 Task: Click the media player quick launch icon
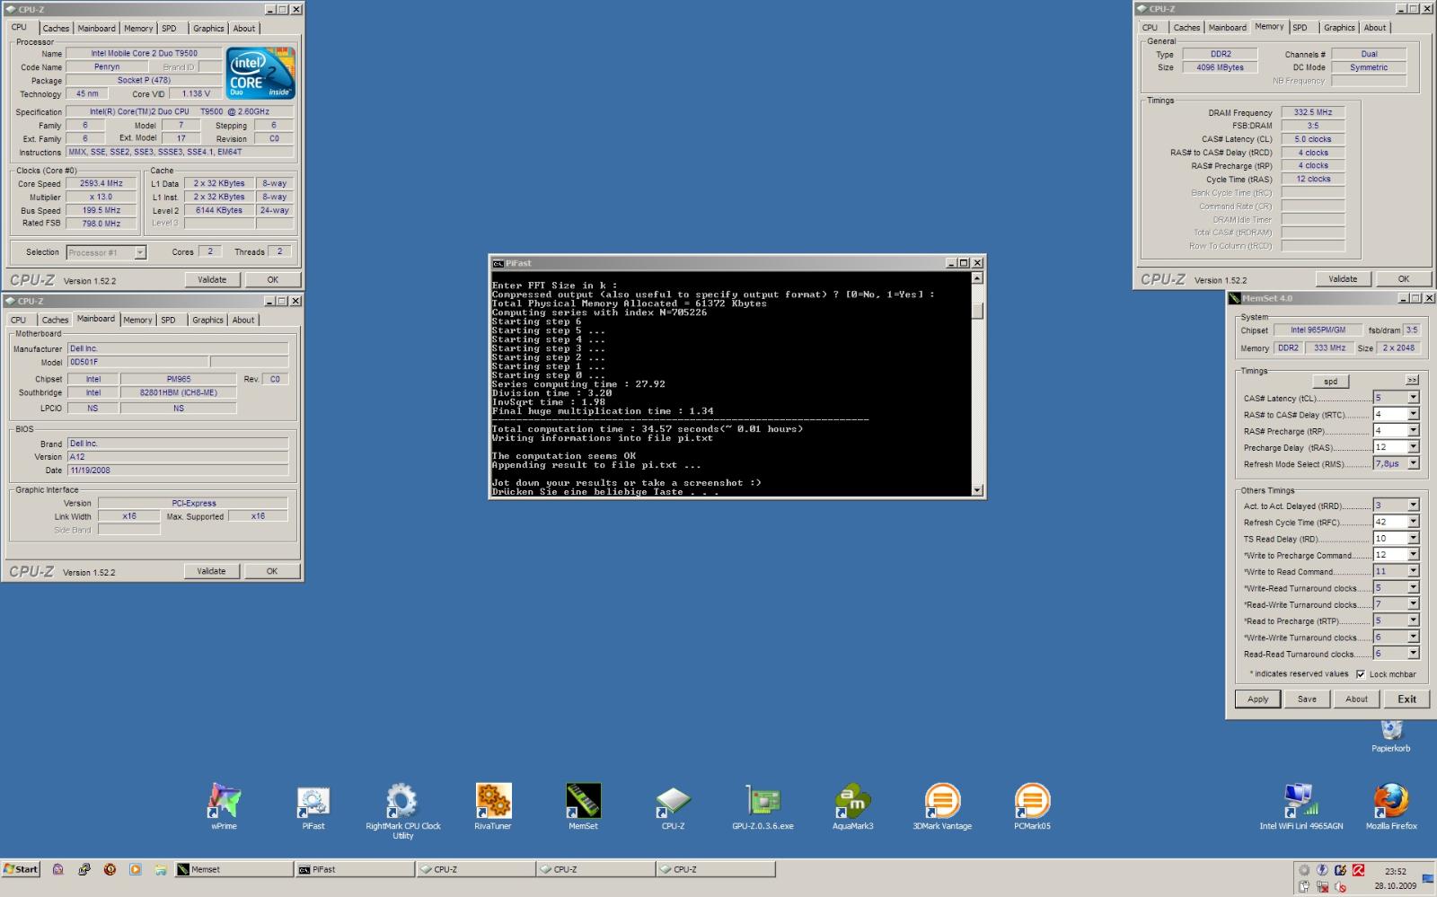[135, 869]
